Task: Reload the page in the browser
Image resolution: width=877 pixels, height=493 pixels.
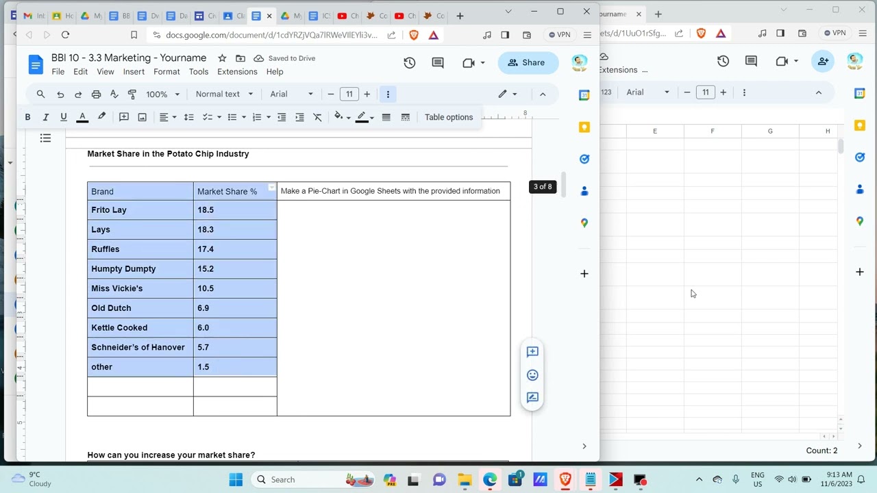Action: [65, 35]
